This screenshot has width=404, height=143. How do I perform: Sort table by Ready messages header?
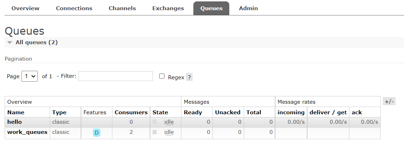point(193,113)
